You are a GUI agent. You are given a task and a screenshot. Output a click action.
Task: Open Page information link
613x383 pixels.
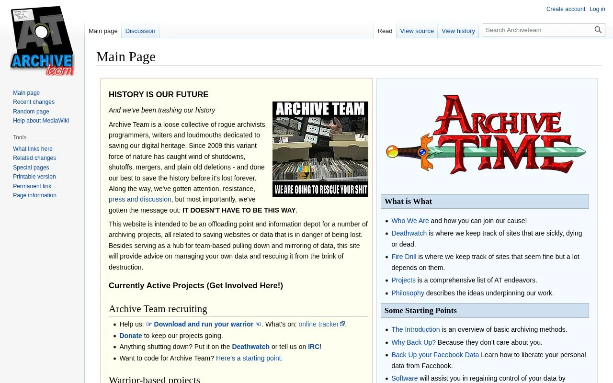pos(34,195)
